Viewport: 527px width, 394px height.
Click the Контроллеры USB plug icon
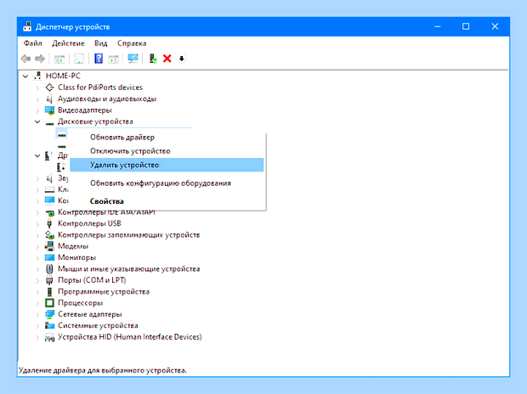[50, 223]
